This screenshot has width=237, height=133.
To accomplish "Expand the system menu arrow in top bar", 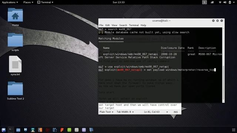I will (x=234, y=2).
